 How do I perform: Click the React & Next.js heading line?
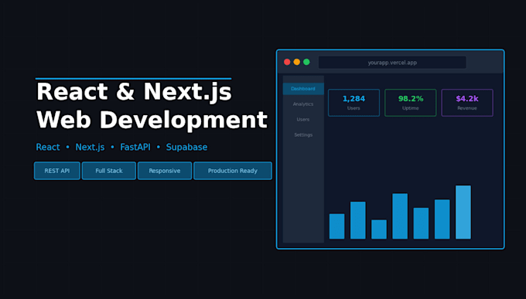click(134, 92)
